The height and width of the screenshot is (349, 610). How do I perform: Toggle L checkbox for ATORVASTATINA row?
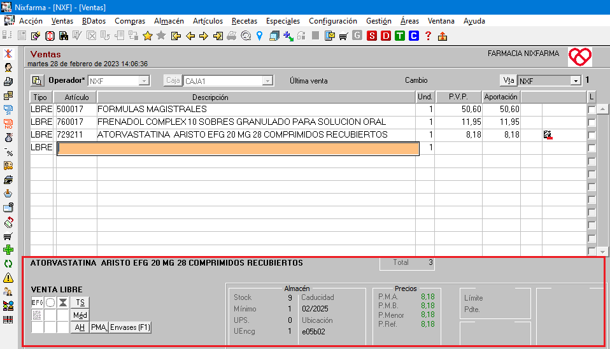click(x=592, y=136)
